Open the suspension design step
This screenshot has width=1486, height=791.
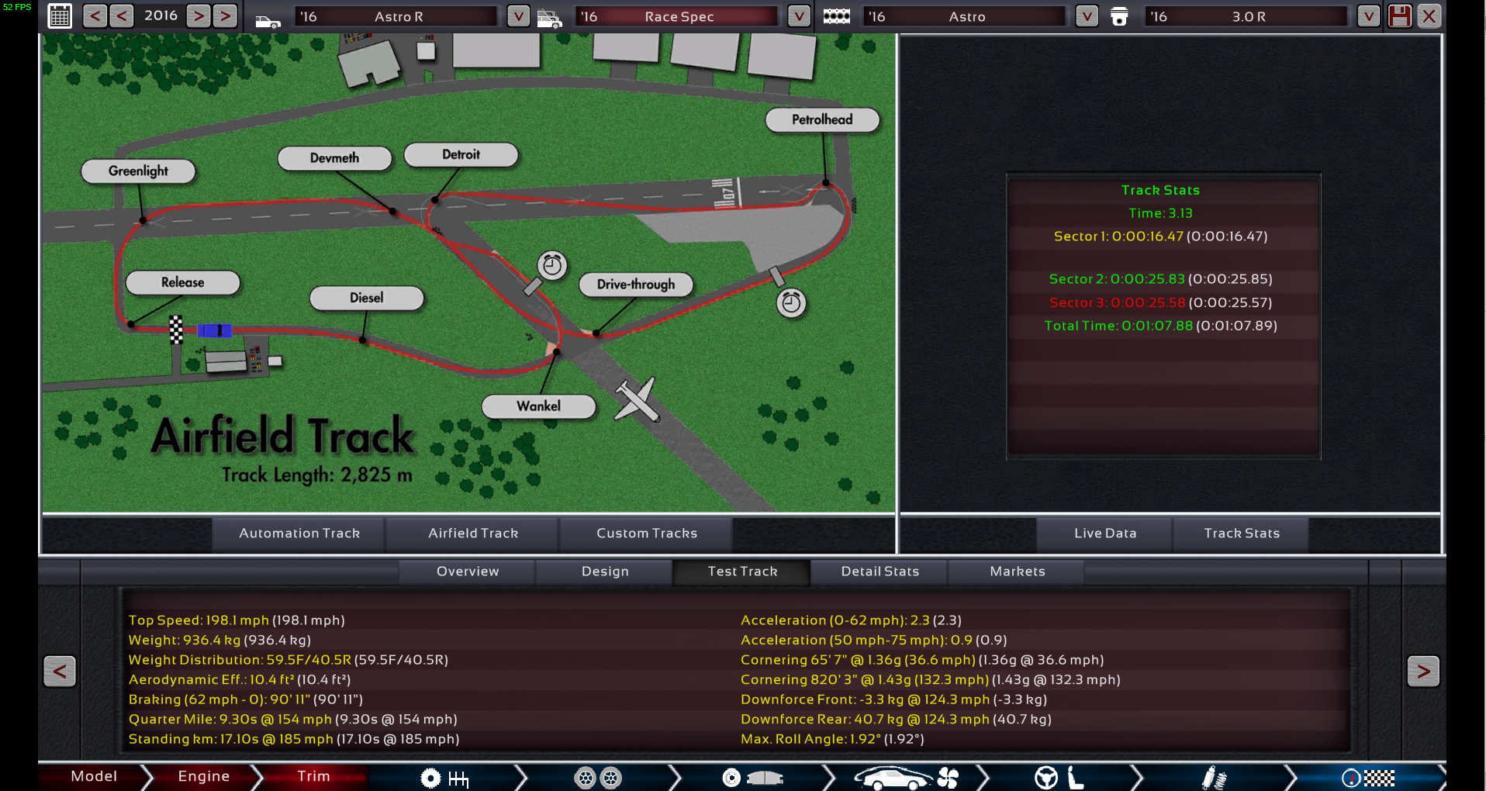click(1213, 778)
